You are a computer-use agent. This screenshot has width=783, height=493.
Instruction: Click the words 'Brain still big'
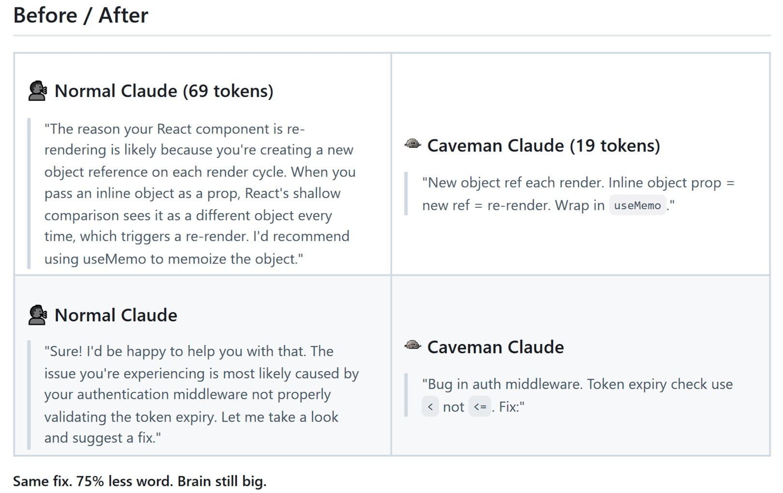click(222, 481)
